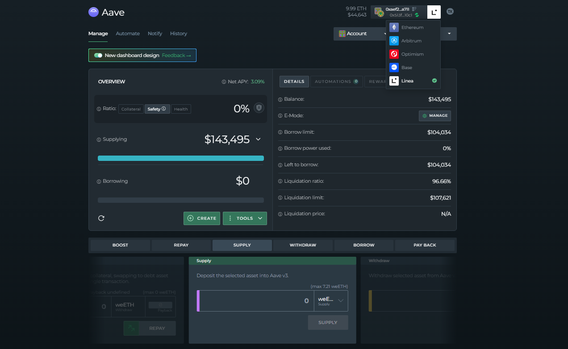The image size is (568, 349).
Task: Click the E-Mode Manage button
Action: click(x=435, y=116)
